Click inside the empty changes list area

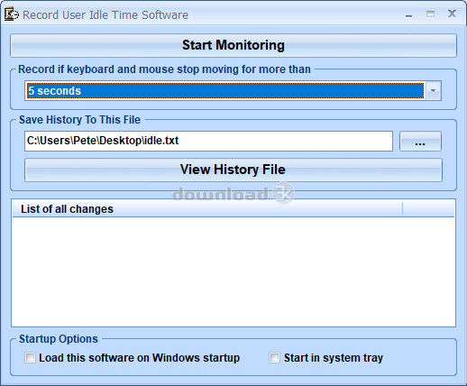pyautogui.click(x=233, y=271)
